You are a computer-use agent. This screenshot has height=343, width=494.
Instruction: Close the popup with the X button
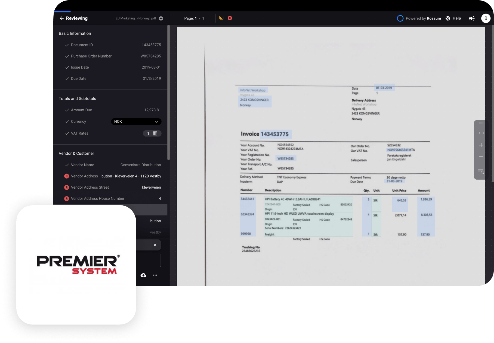155,245
